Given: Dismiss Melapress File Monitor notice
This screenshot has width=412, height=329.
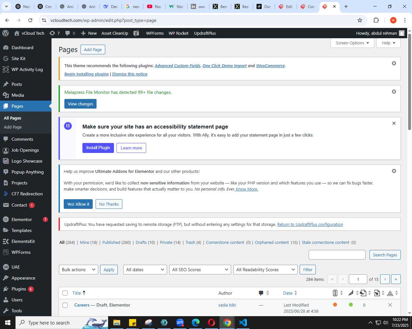Looking at the screenshot, I should 394,92.
